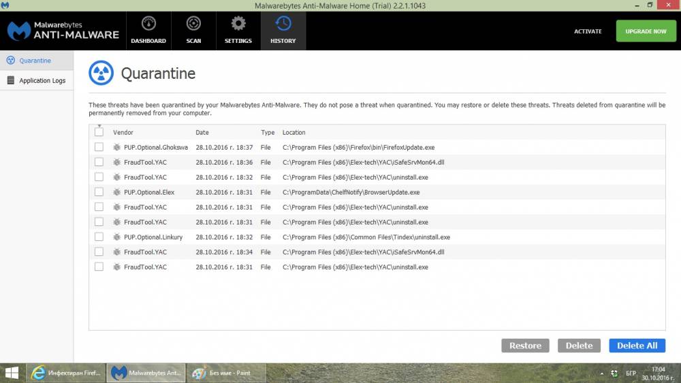This screenshot has width=681, height=383.
Task: Click the Restore button
Action: click(525, 346)
